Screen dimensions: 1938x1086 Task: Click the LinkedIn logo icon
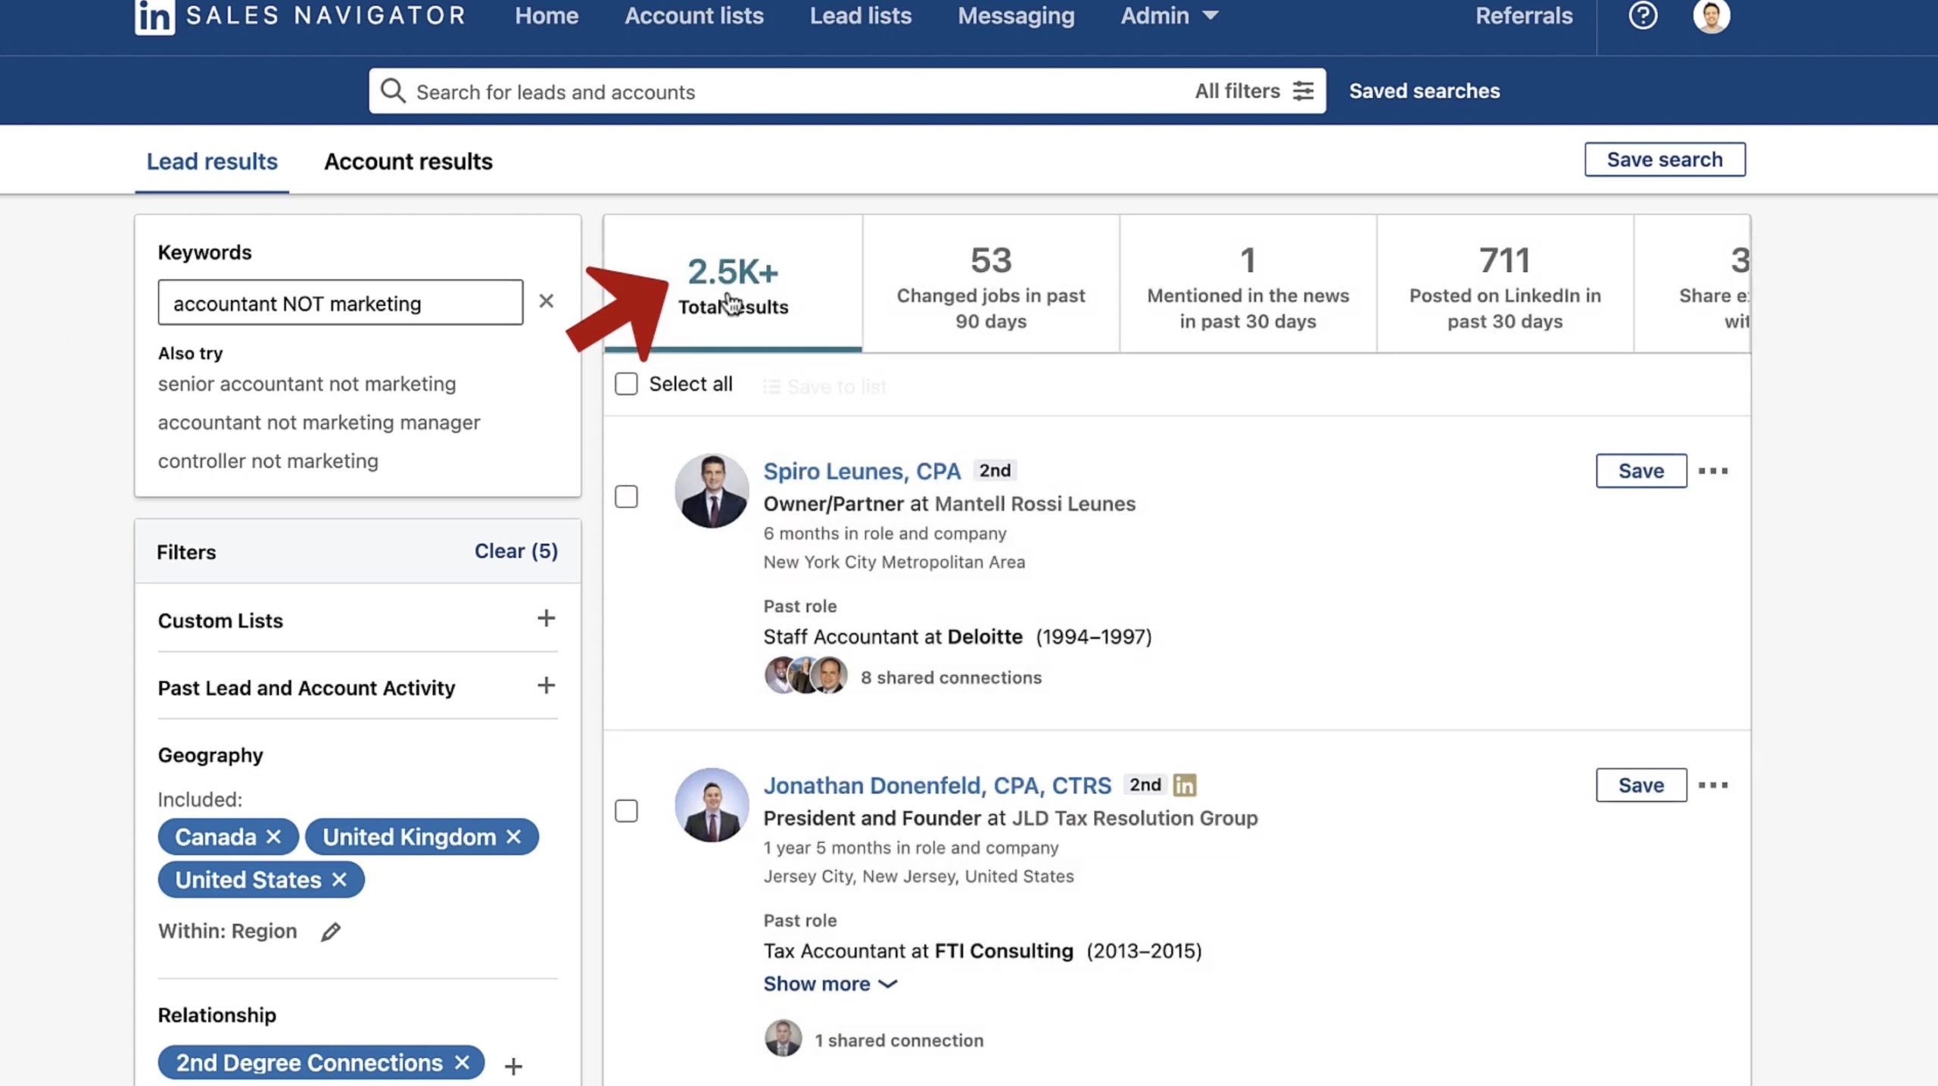(x=154, y=17)
